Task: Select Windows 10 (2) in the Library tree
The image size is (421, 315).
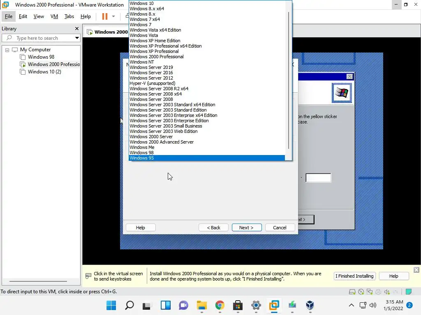Action: point(44,71)
